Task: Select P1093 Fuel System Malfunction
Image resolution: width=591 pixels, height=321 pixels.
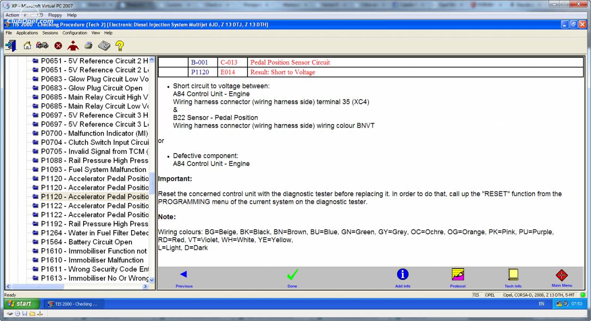Action: tap(89, 170)
